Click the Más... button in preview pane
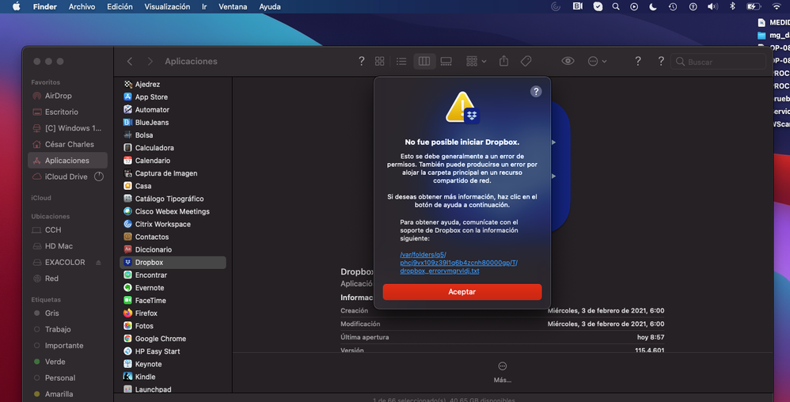 pyautogui.click(x=503, y=372)
